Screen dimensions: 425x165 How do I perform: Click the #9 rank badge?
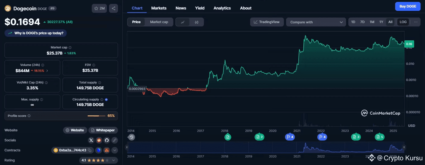(52, 8)
